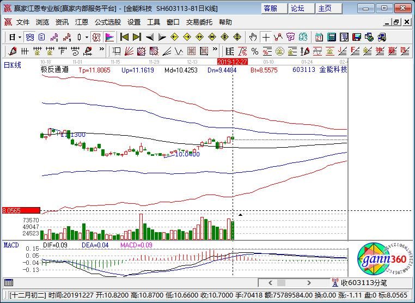
Task: Open the 江恩 menu
Action: pos(82,22)
